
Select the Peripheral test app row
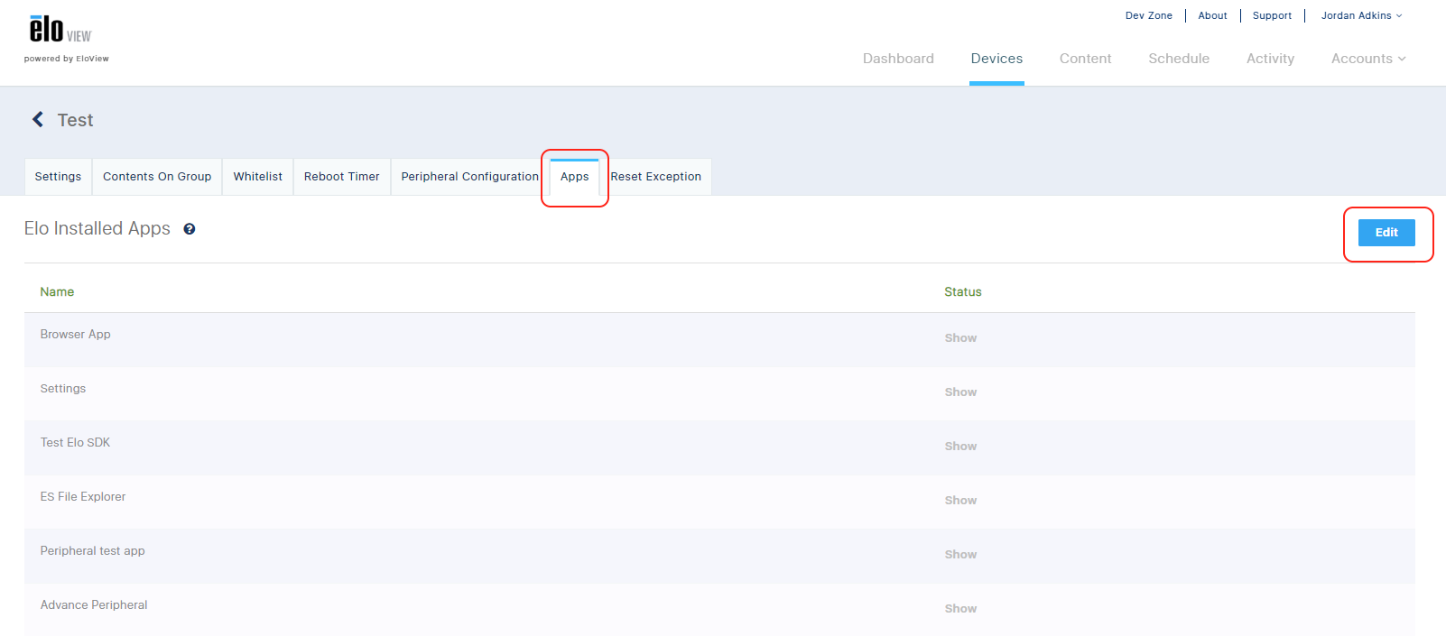click(719, 556)
